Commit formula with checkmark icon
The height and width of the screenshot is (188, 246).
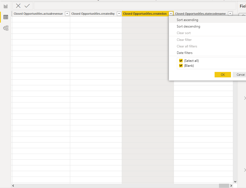point(27,6)
